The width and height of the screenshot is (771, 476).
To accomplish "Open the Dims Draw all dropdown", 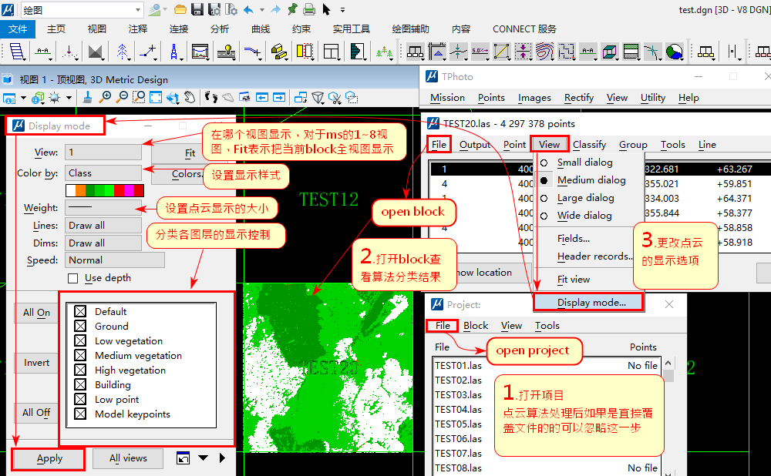I will (103, 243).
